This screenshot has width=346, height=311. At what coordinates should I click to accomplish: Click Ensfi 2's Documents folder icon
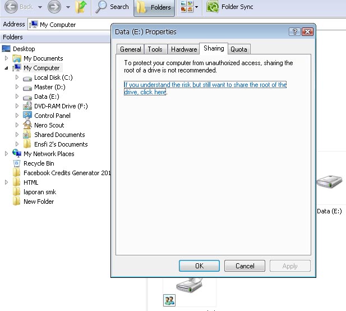(x=27, y=144)
